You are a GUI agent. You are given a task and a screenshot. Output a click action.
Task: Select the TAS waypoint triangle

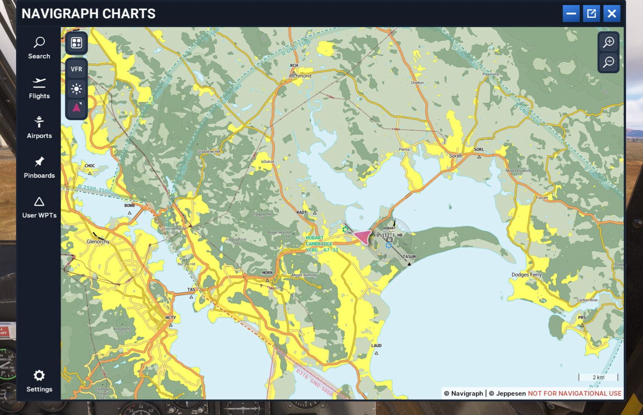click(x=191, y=297)
